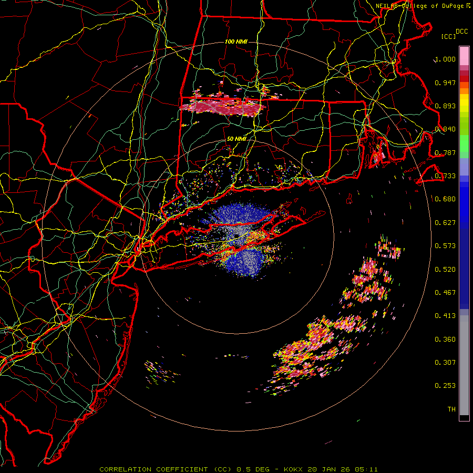Click the pink echo band below the 100 NMI label
473x473 pixels.
[223, 107]
